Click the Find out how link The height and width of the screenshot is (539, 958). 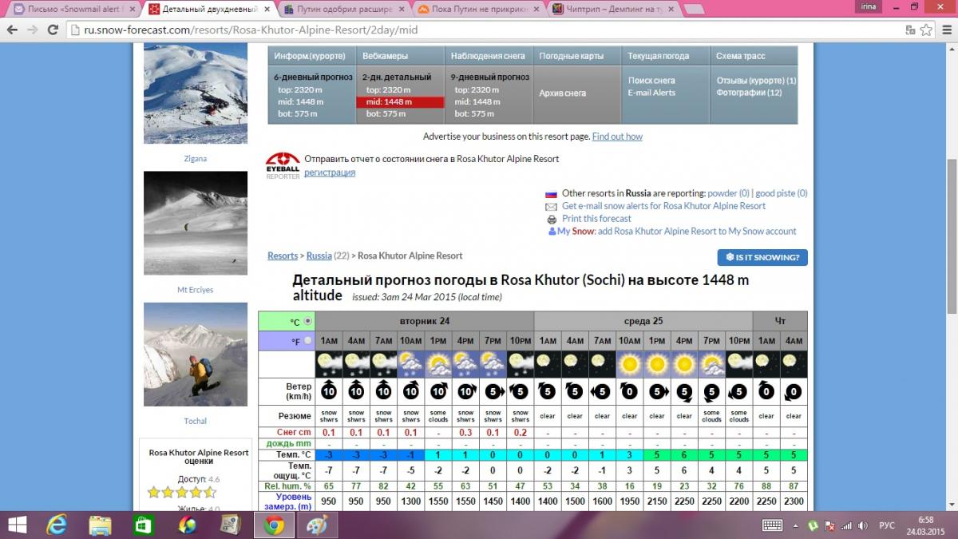pos(617,137)
